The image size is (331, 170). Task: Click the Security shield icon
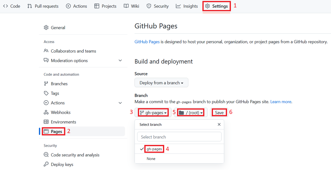click(x=149, y=6)
